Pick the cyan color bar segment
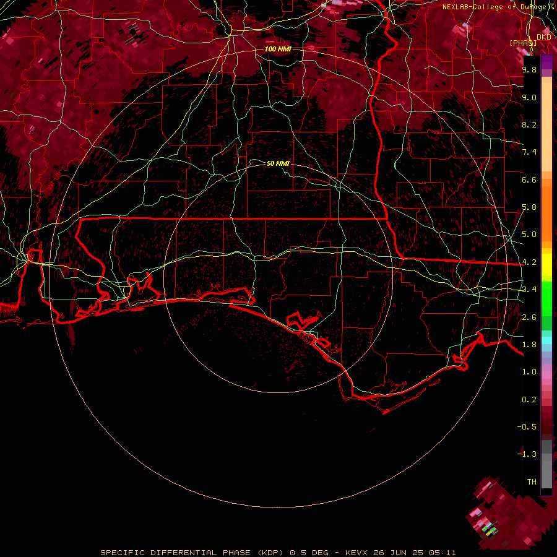Screen dimensions: 557x557 [546, 340]
